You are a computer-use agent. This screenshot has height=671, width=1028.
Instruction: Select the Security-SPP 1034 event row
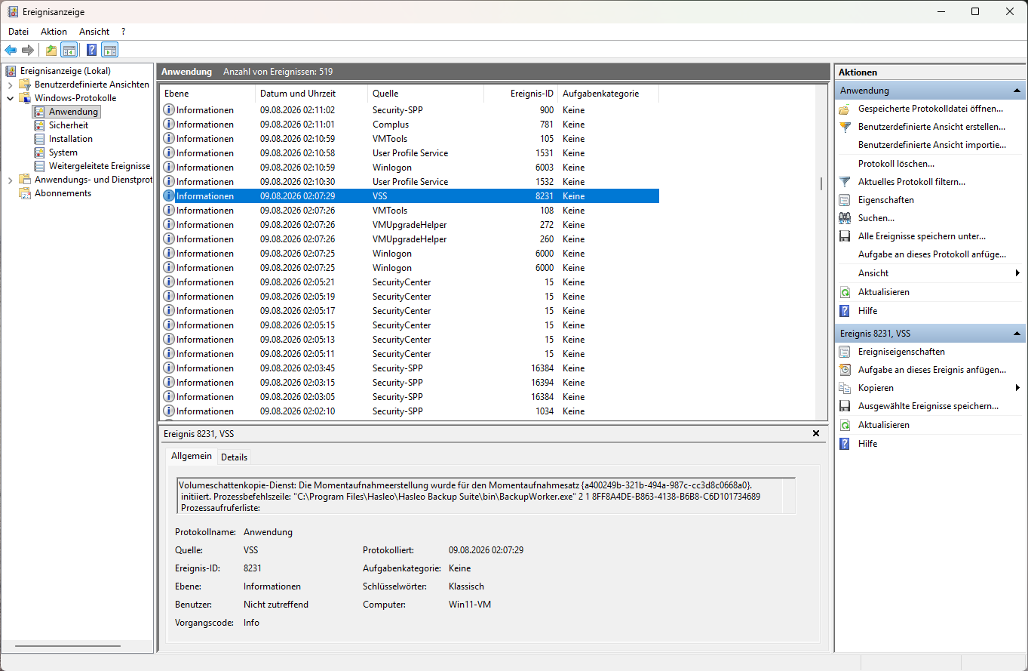pos(410,411)
